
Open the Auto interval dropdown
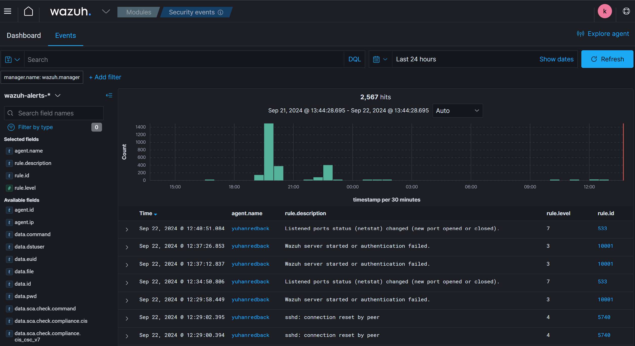457,111
